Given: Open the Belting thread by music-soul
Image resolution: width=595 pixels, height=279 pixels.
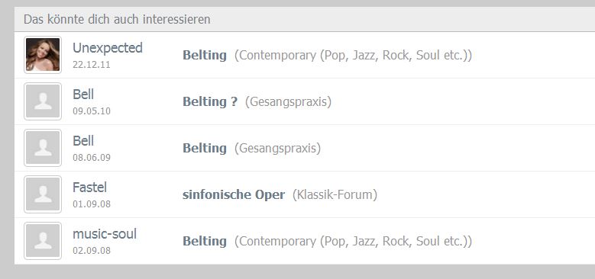Looking at the screenshot, I should point(205,241).
